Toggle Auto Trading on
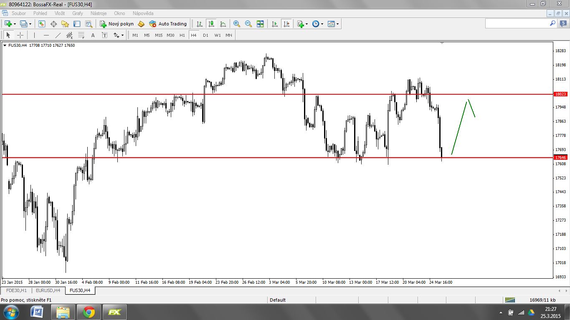570x320 pixels. [168, 24]
